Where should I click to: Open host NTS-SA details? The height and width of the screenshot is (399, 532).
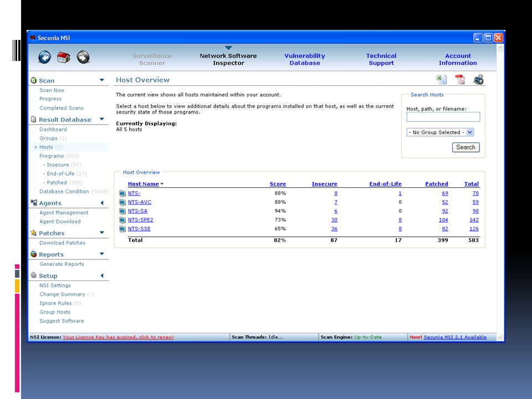point(137,211)
